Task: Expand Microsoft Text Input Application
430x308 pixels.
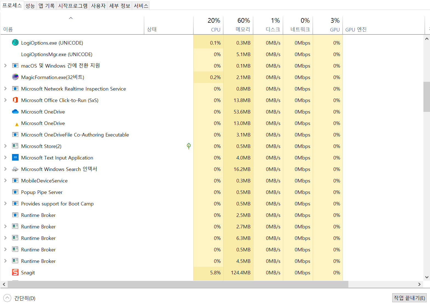Action: pos(5,158)
